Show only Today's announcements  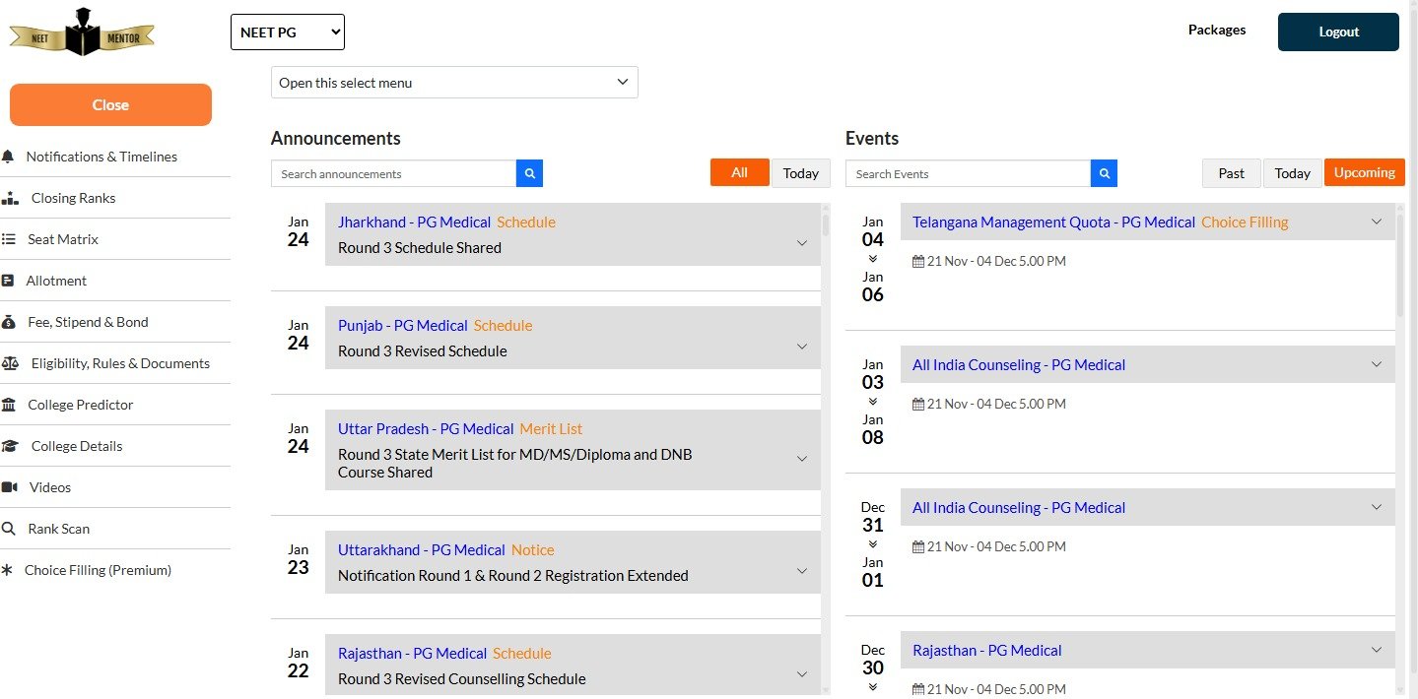[x=800, y=173]
